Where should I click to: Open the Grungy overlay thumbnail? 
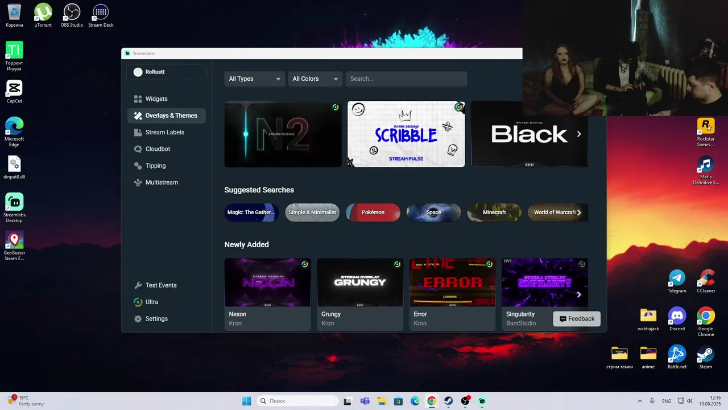click(360, 282)
